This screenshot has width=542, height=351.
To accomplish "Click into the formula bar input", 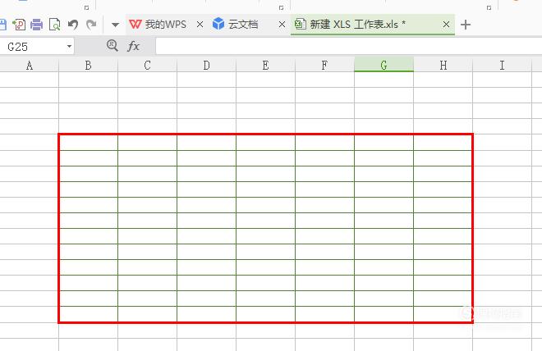I will click(x=349, y=47).
